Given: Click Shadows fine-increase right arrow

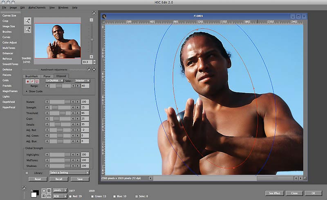Looking at the screenshot, I should (77, 166).
